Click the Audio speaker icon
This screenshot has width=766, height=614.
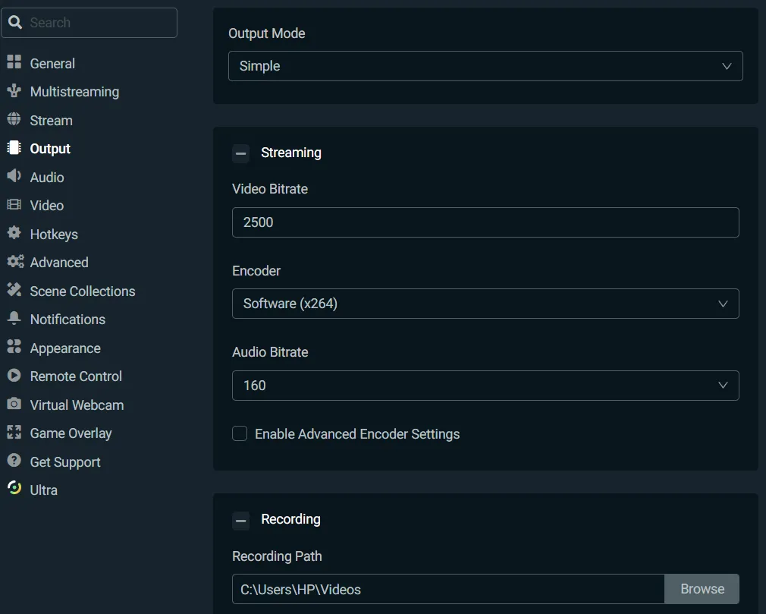pyautogui.click(x=14, y=176)
